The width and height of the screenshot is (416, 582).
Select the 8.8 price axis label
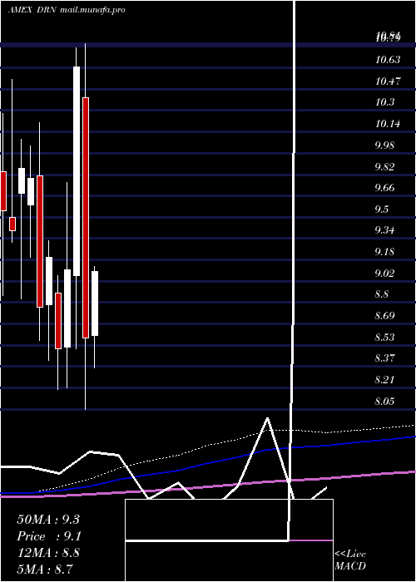click(x=381, y=294)
